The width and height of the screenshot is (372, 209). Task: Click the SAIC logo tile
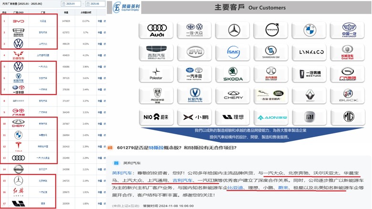pyautogui.click(x=233, y=52)
